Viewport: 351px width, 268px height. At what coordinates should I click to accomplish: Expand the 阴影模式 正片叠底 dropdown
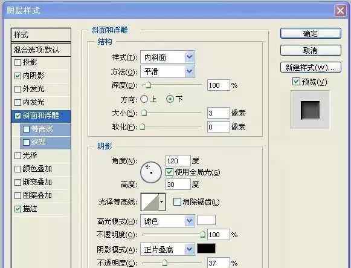point(167,249)
